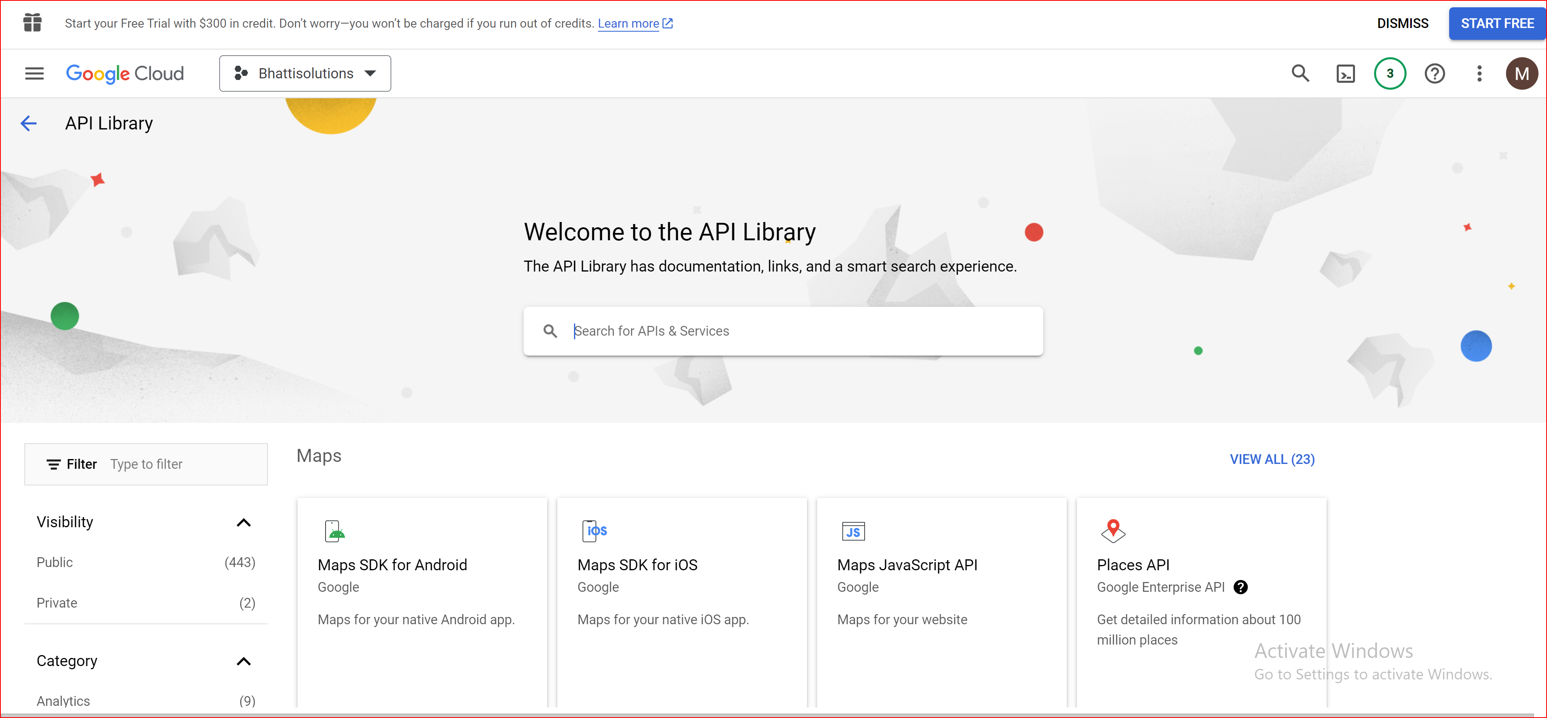Click the search magnifier in top bar
Screen dimensions: 1547x718
1300,73
